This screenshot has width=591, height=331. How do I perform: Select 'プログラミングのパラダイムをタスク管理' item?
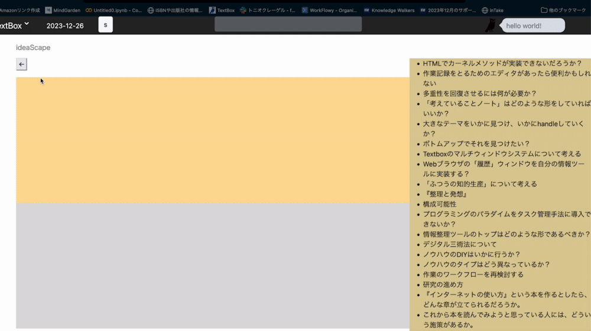[506, 219]
